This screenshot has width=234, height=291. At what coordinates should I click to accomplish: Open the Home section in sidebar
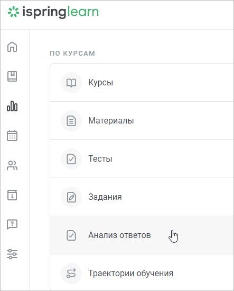pyautogui.click(x=12, y=47)
